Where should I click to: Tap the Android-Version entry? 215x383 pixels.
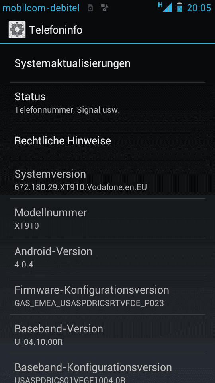point(107,257)
